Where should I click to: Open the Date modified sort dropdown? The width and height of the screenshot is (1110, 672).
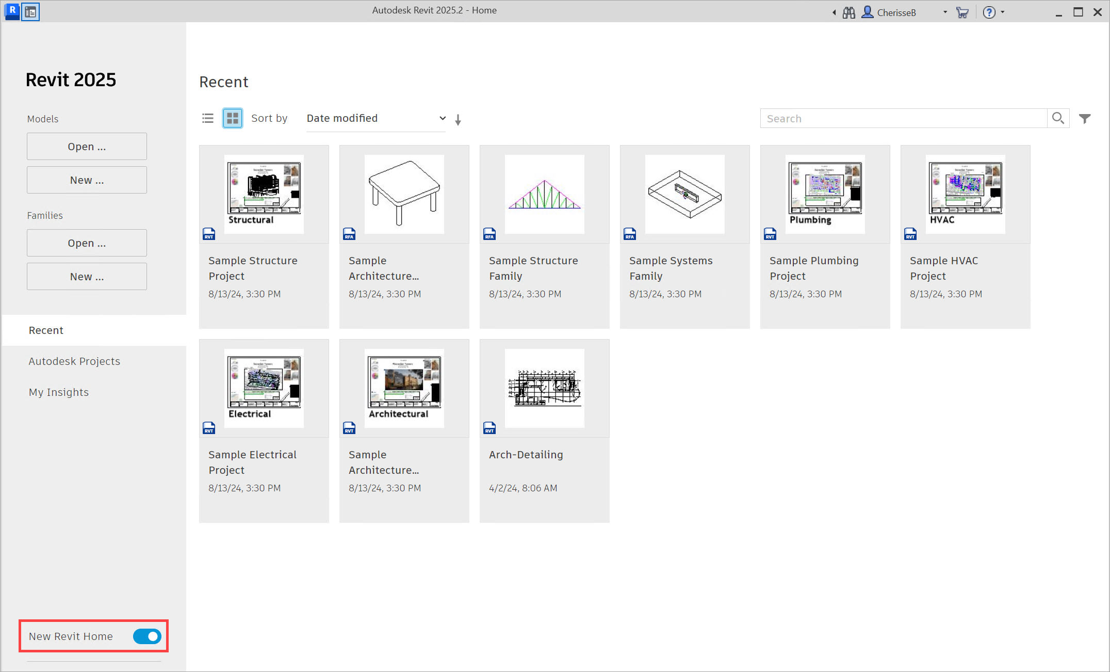375,118
